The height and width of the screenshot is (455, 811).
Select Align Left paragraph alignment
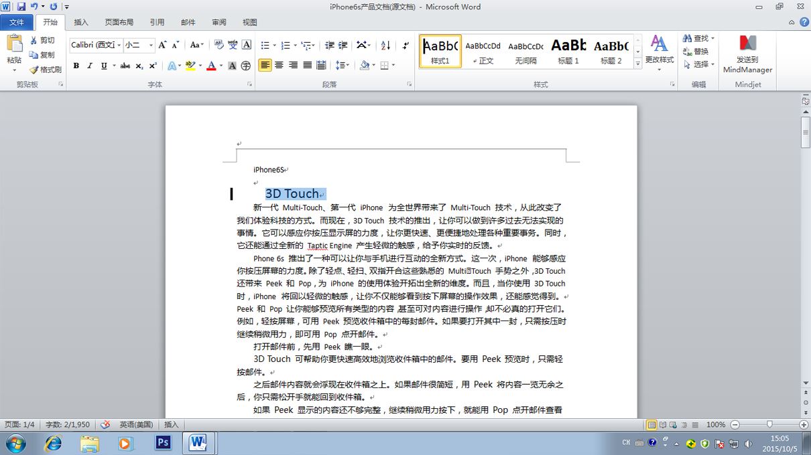[265, 66]
